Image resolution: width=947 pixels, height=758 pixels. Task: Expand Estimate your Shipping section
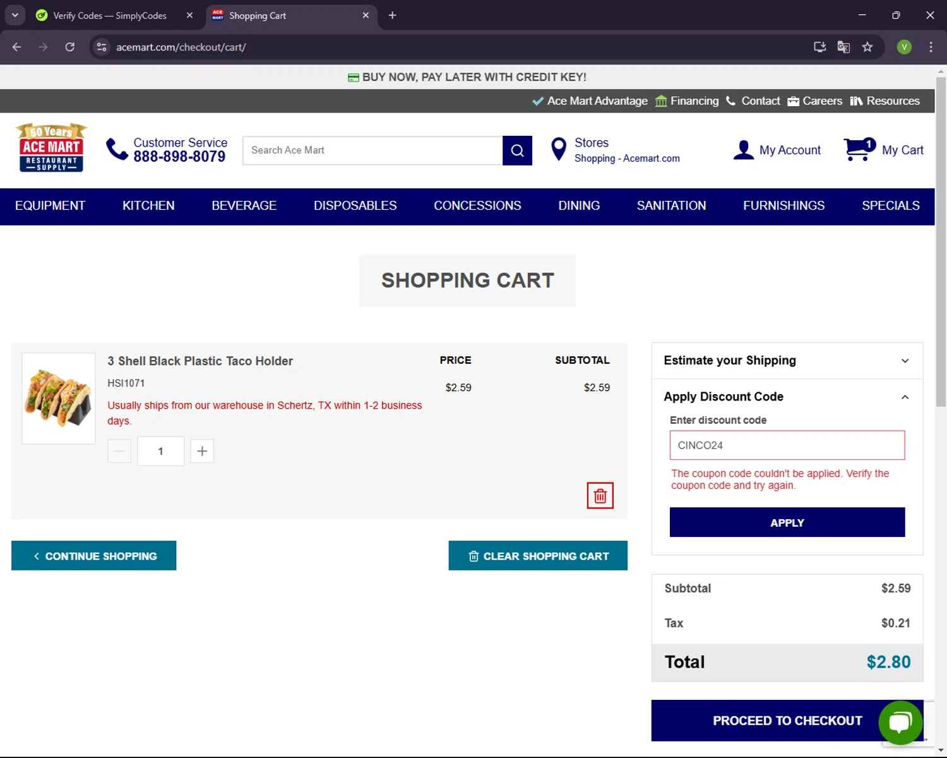tap(787, 361)
